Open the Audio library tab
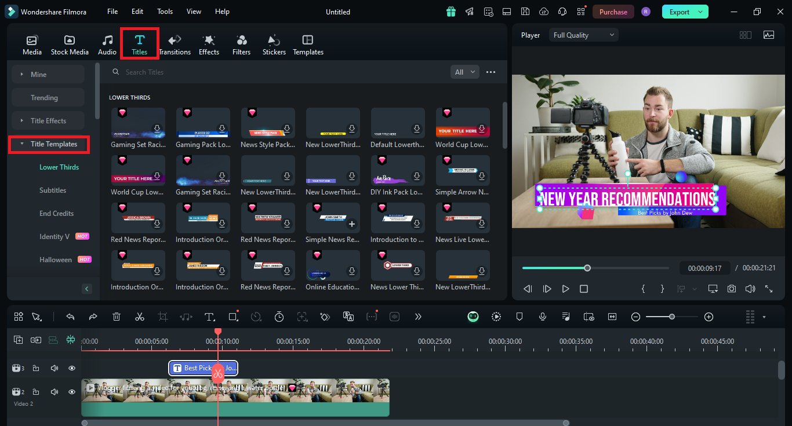 107,45
